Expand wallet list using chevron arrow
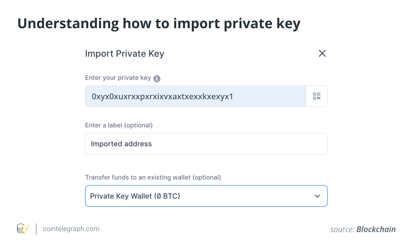The height and width of the screenshot is (252, 413). click(x=317, y=196)
